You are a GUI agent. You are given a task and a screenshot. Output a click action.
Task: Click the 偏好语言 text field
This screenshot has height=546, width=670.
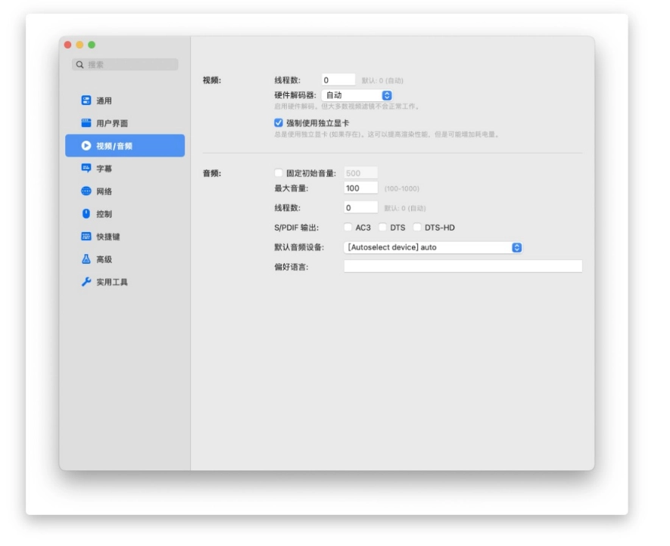(463, 266)
